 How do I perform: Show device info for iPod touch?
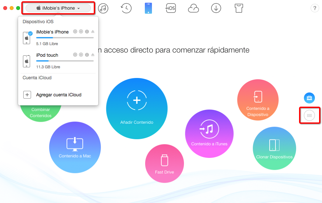click(87, 55)
